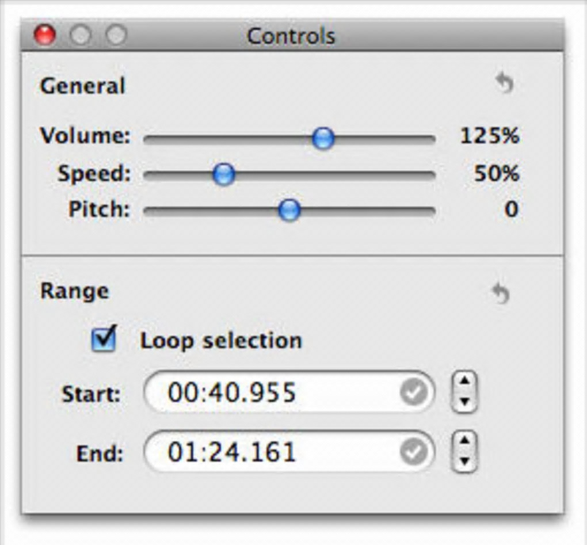Increment the Start time with the up arrow

point(465,383)
